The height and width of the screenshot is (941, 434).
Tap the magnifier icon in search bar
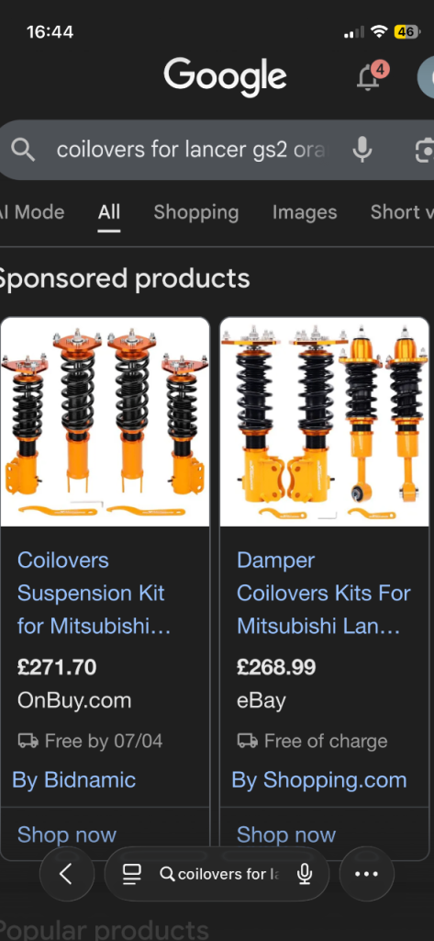click(23, 150)
